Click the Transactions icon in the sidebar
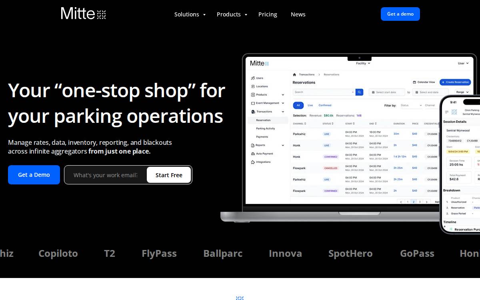The width and height of the screenshot is (480, 300). (x=253, y=112)
